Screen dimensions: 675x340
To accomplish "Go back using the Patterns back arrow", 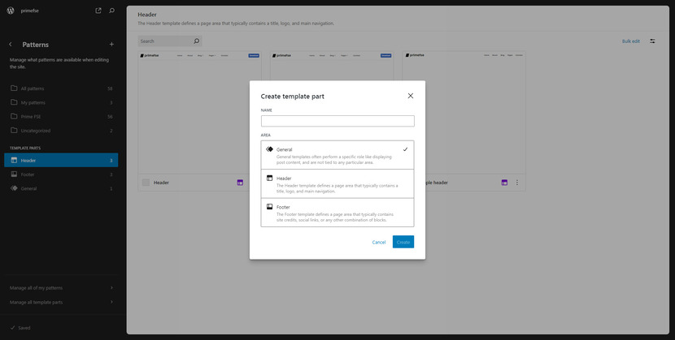I will click(x=11, y=45).
